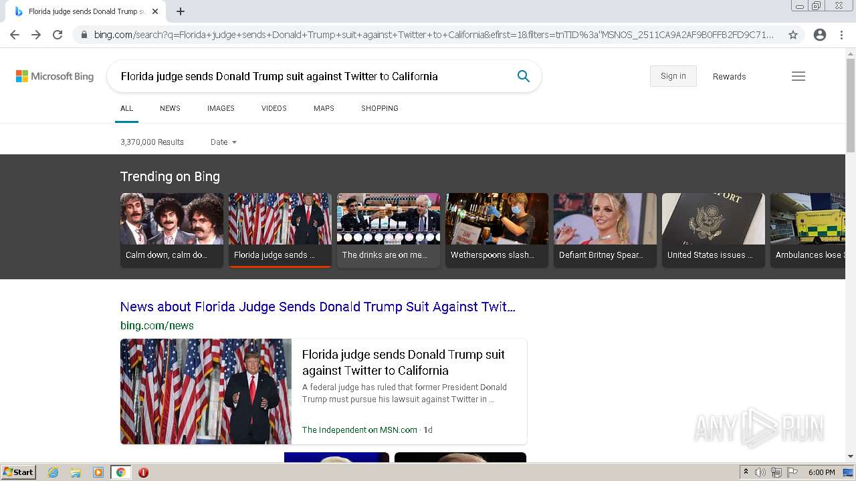Click the volume speaker tray icon
Image resolution: width=856 pixels, height=481 pixels.
[x=760, y=472]
